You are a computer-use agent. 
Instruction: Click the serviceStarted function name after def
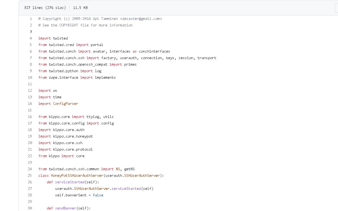pos(70,182)
